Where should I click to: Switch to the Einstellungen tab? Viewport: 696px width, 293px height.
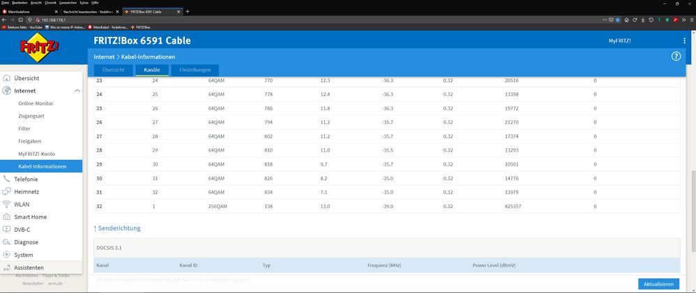pos(195,70)
